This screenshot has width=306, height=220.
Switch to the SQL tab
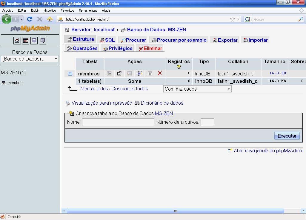(107, 39)
